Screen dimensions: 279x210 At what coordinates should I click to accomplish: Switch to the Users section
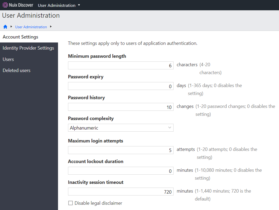click(8, 59)
